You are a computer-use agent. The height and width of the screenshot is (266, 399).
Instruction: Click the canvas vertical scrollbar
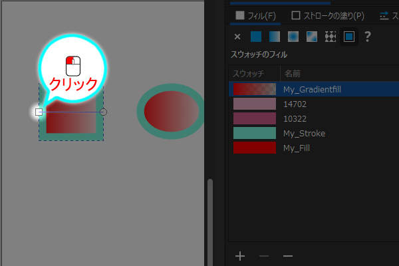pyautogui.click(x=210, y=222)
